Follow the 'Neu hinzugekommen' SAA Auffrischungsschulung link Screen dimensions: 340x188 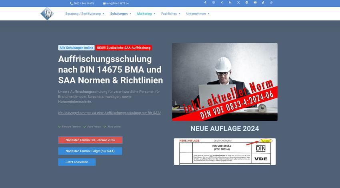(x=109, y=113)
